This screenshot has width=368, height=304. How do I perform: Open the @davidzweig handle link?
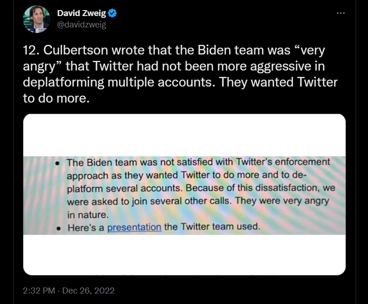tap(81, 25)
